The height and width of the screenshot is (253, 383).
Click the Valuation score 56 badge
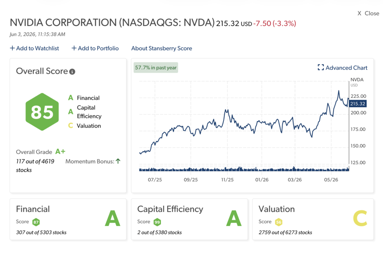coord(278,222)
